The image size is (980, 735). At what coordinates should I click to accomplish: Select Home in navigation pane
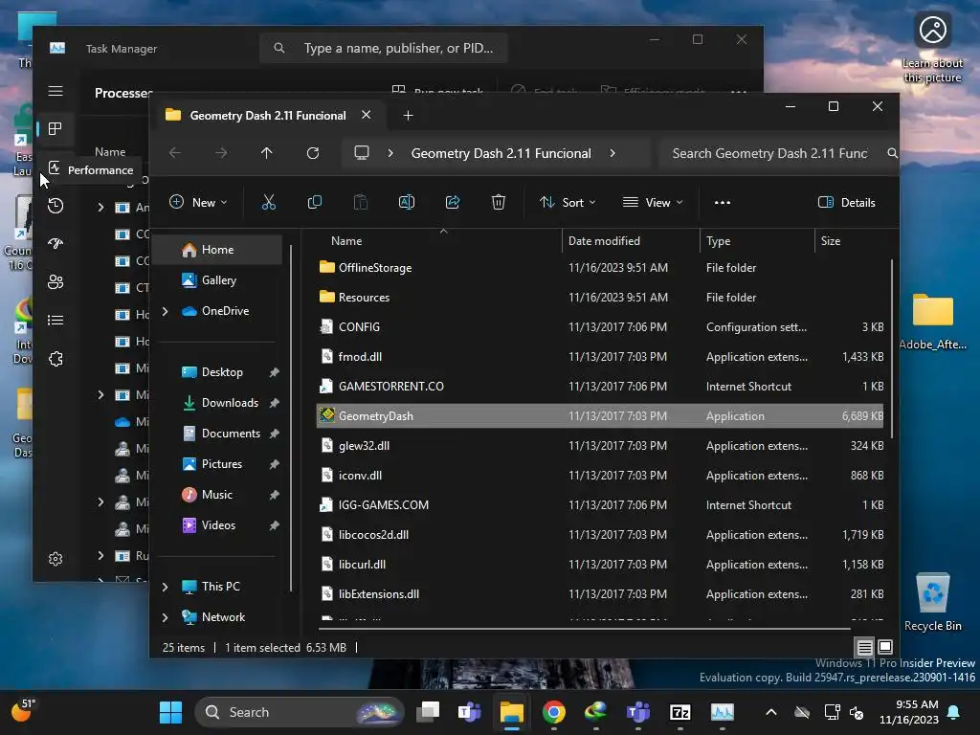(217, 250)
